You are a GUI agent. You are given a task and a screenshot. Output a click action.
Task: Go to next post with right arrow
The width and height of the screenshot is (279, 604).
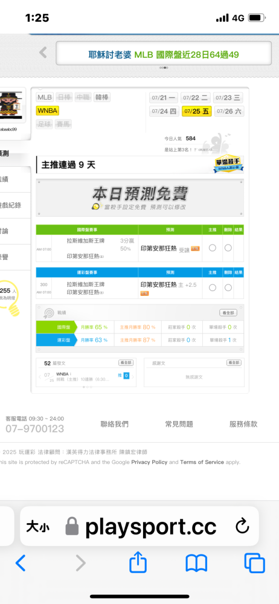[133, 377]
